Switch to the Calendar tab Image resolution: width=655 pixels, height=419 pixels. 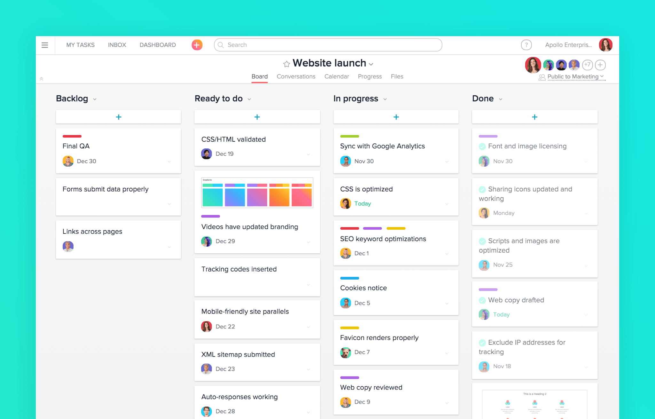(x=336, y=76)
